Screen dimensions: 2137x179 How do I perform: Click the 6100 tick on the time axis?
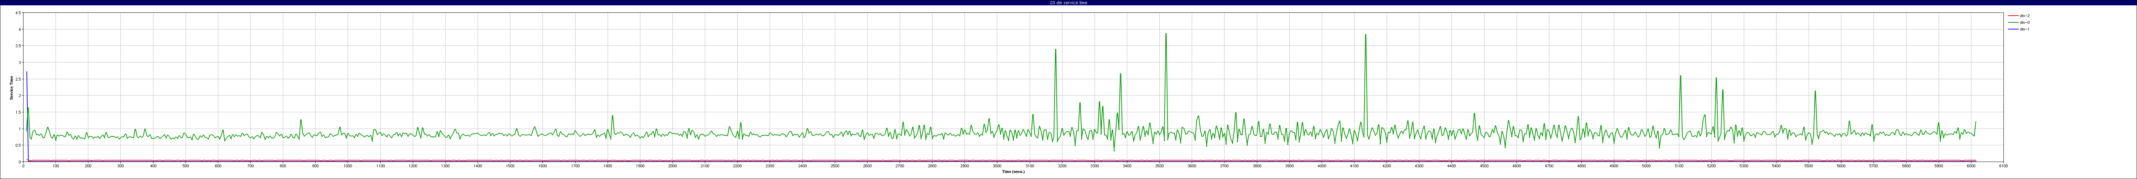coord(2003,166)
